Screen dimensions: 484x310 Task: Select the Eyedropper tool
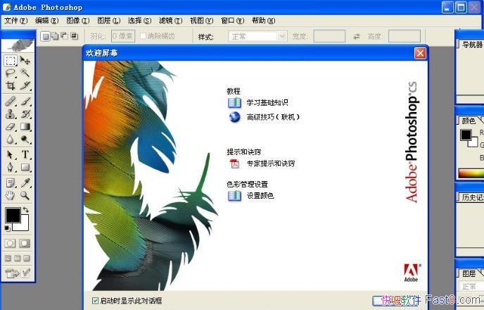[25, 182]
